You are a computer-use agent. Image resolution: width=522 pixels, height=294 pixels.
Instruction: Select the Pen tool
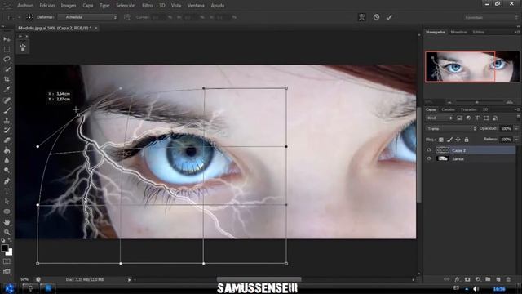[7, 181]
